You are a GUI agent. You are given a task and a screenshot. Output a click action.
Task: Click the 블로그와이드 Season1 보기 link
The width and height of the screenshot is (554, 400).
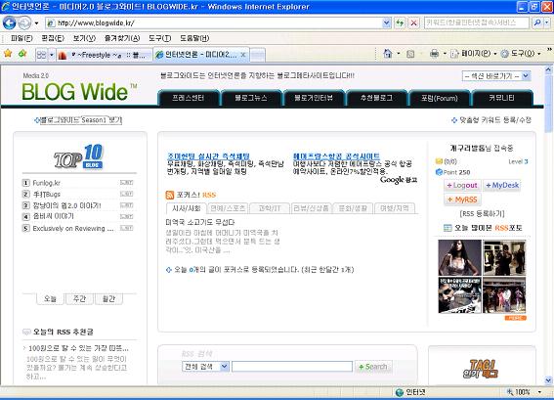pos(81,120)
